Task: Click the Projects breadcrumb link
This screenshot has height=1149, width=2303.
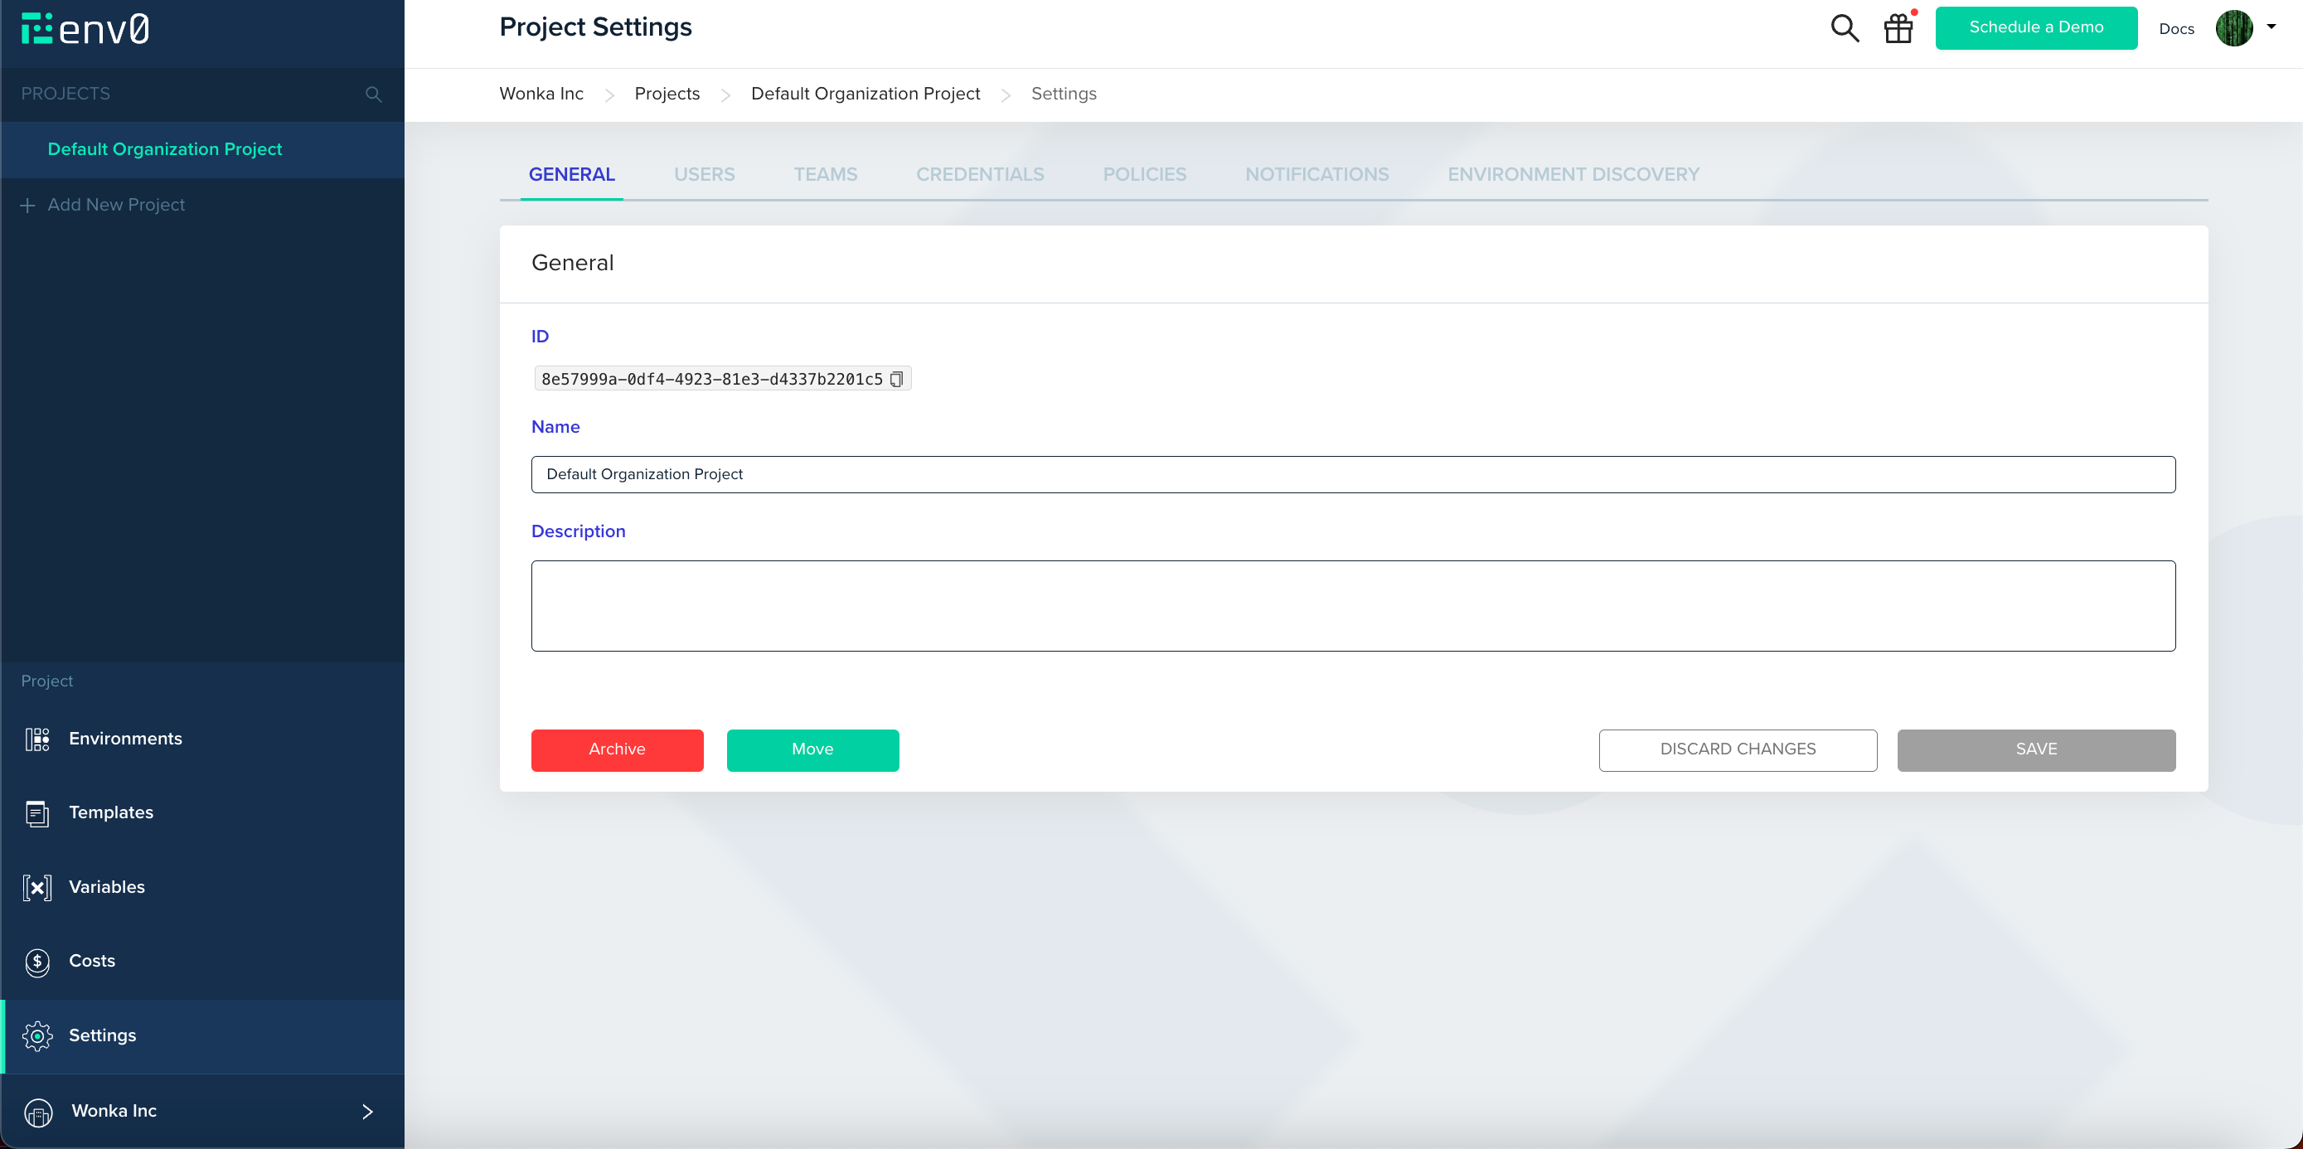Action: [667, 94]
